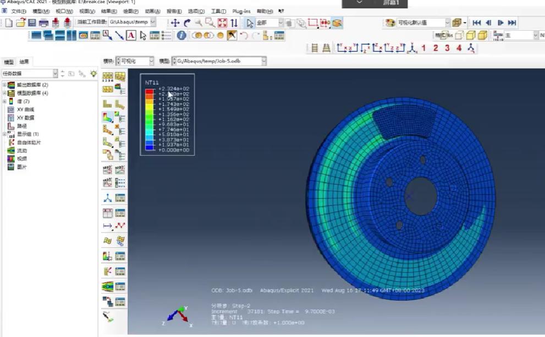Open the 全部 selection filter dropdown
This screenshot has width=545, height=337.
(280, 23)
